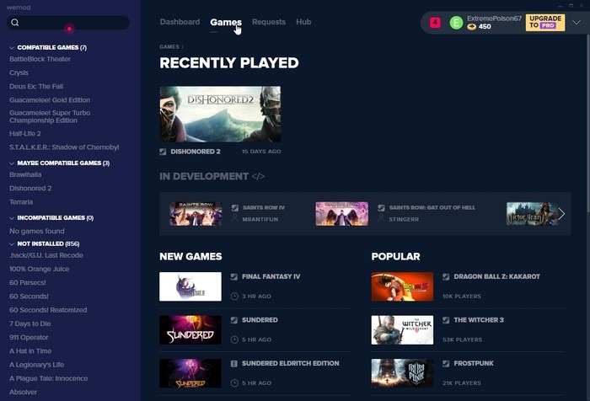Click the clock icon under Sundered
This screenshot has height=401, width=590.
(234, 340)
